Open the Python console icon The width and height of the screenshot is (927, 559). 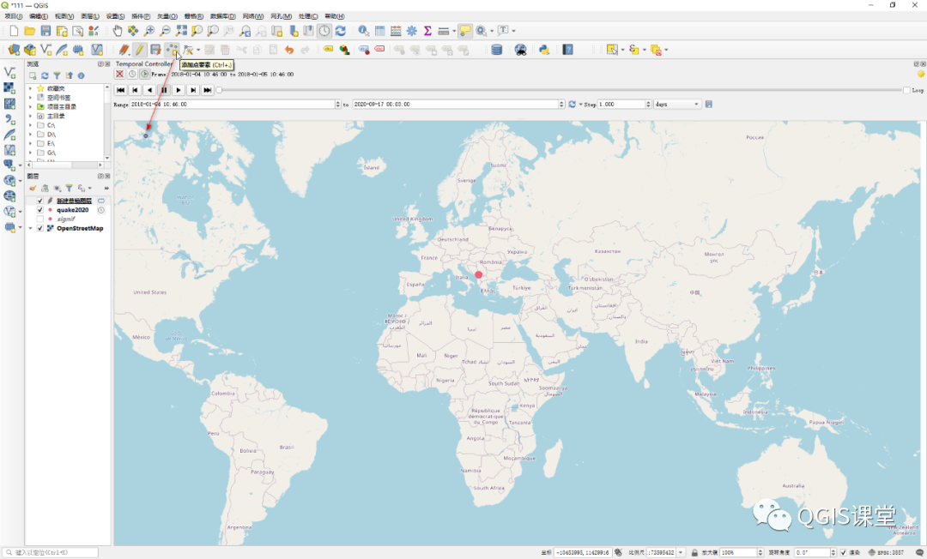(544, 50)
